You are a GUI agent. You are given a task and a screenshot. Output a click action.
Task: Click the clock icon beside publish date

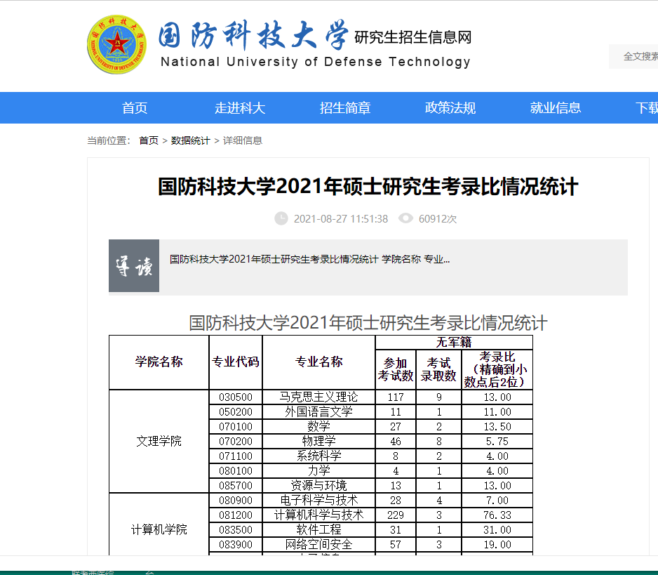pyautogui.click(x=281, y=218)
